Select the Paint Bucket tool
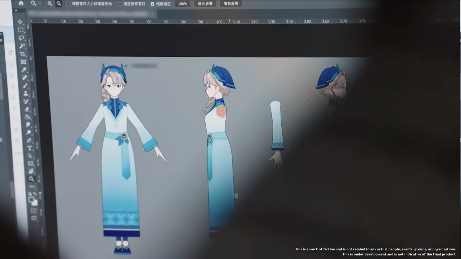The height and width of the screenshot is (259, 461). coord(27,117)
